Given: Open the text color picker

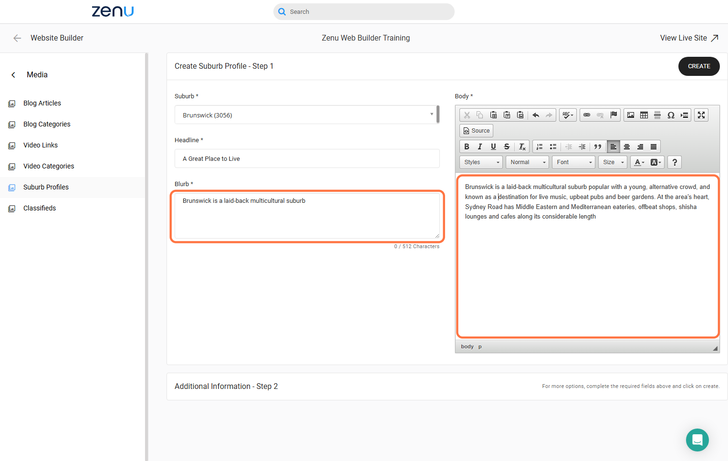Looking at the screenshot, I should pyautogui.click(x=639, y=162).
